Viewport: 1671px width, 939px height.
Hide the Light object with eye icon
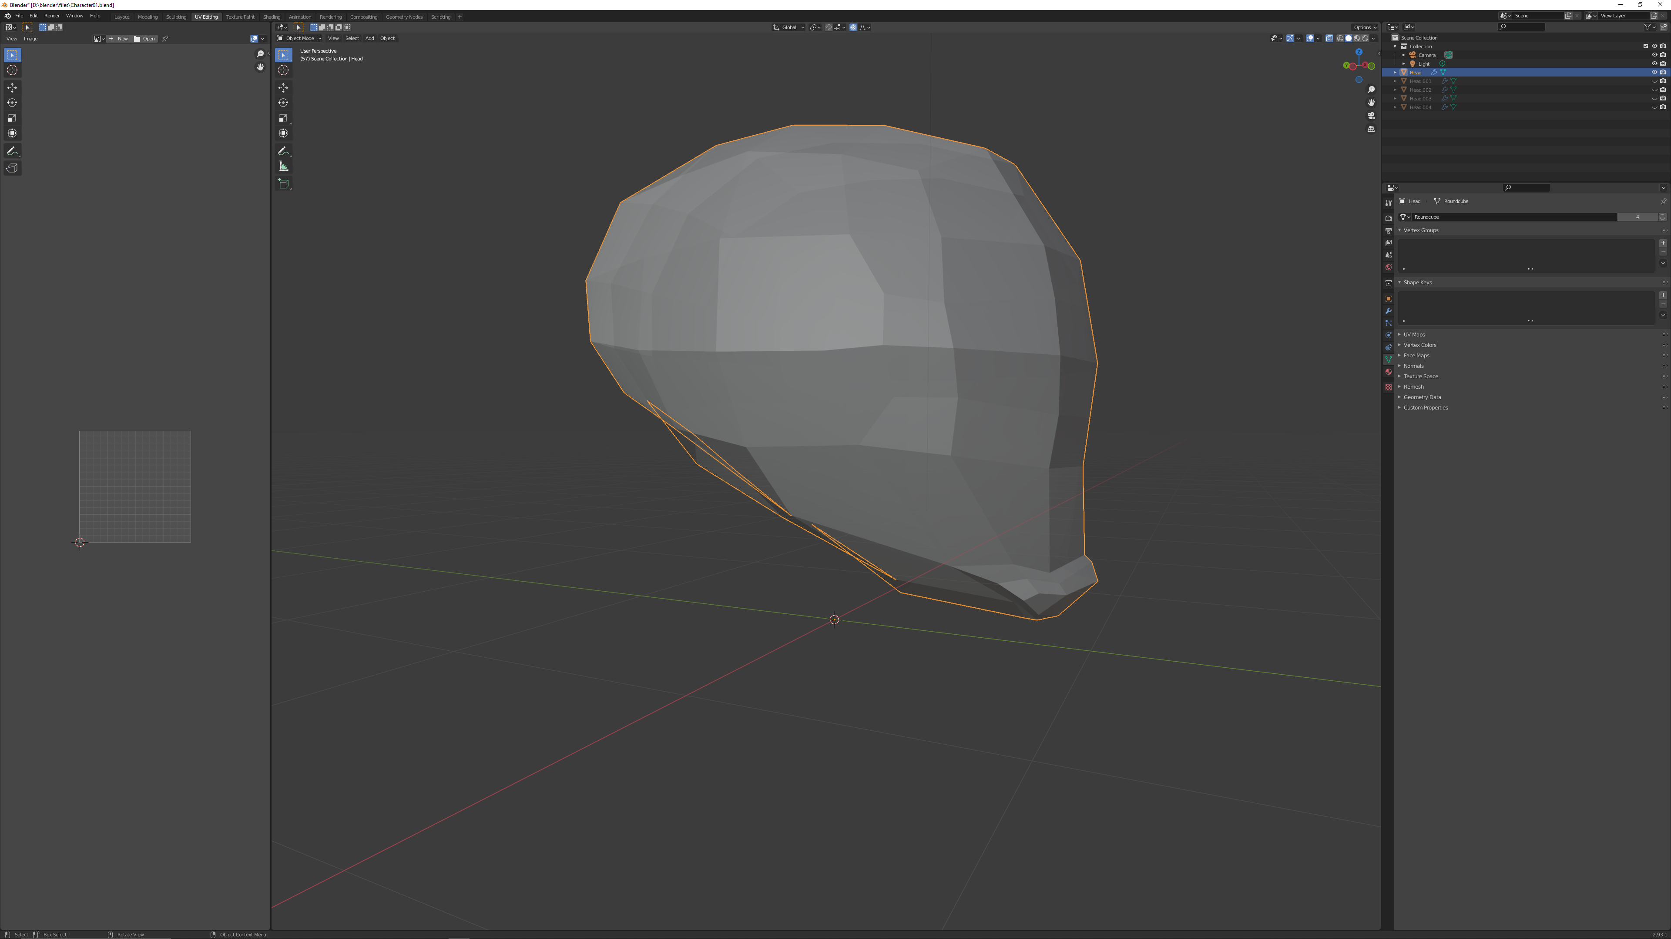1654,63
